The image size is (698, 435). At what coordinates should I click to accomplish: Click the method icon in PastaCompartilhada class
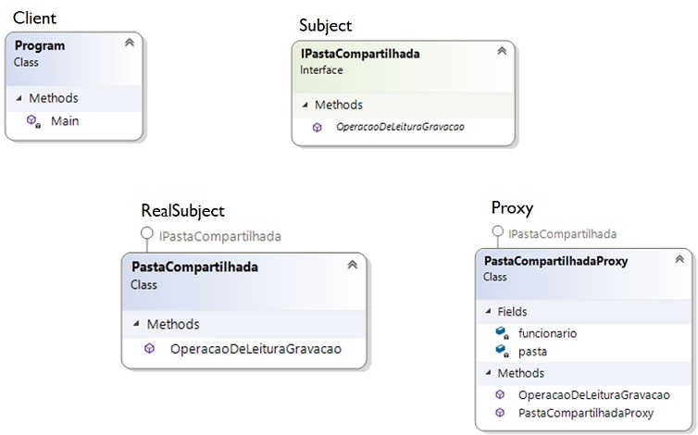[149, 349]
